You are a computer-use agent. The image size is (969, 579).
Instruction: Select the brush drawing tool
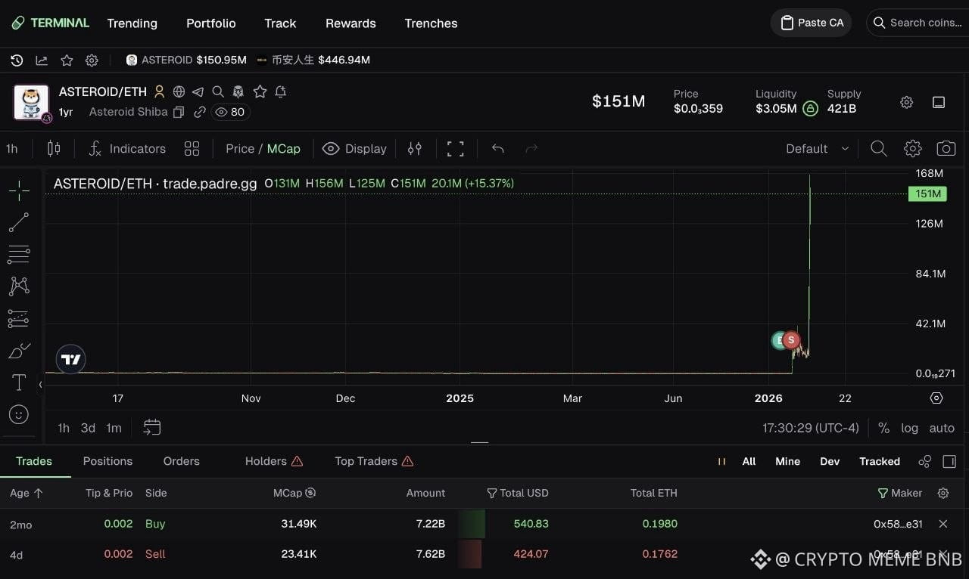(19, 351)
